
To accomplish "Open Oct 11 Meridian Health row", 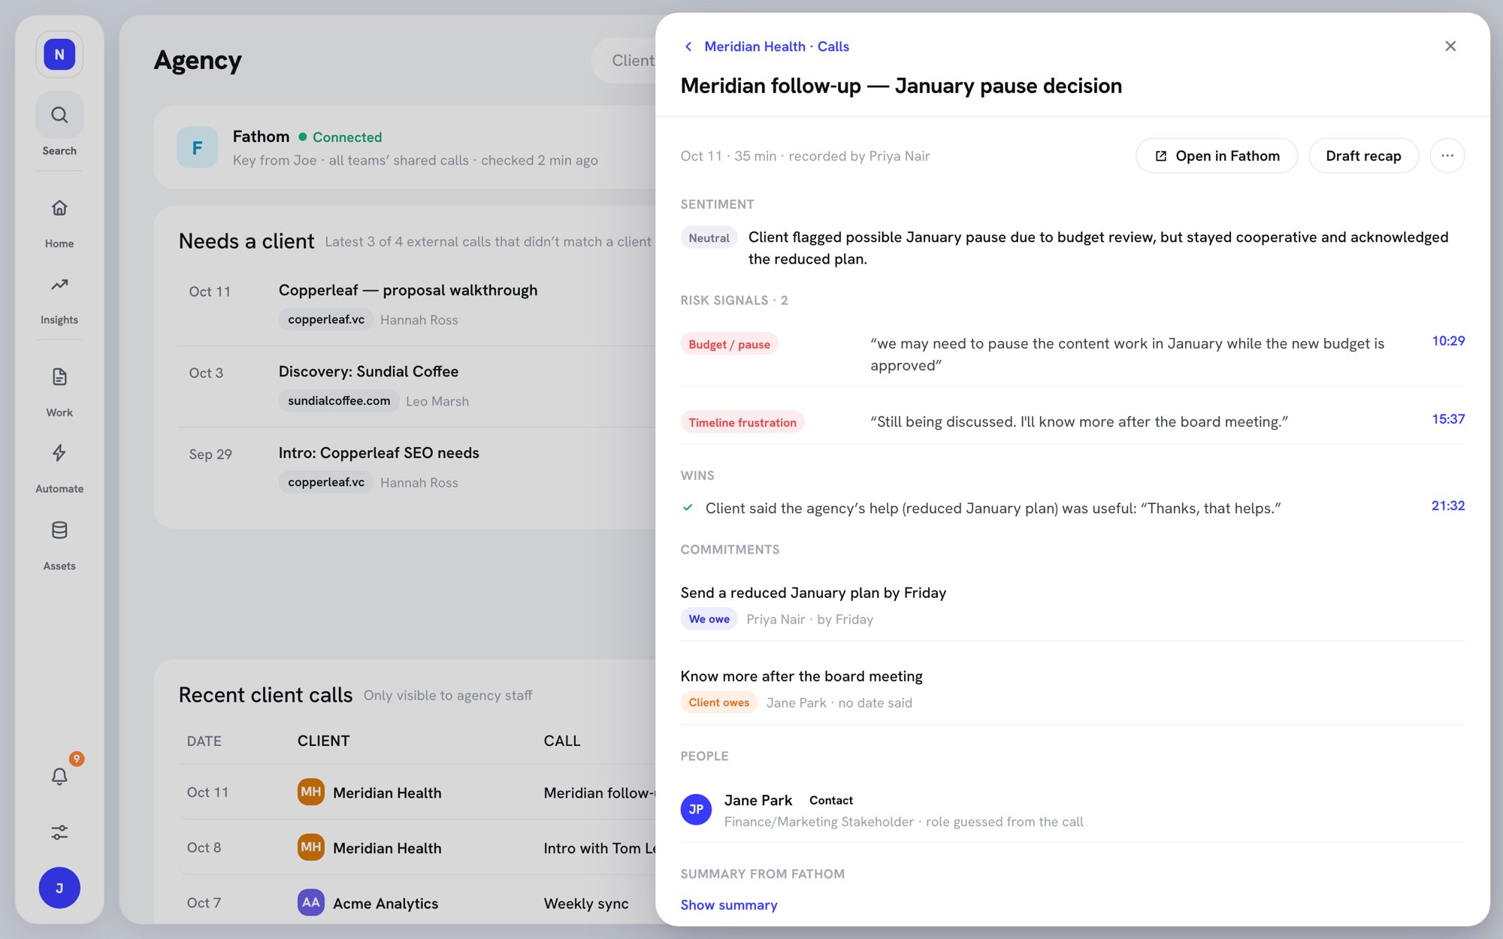I will [x=417, y=793].
